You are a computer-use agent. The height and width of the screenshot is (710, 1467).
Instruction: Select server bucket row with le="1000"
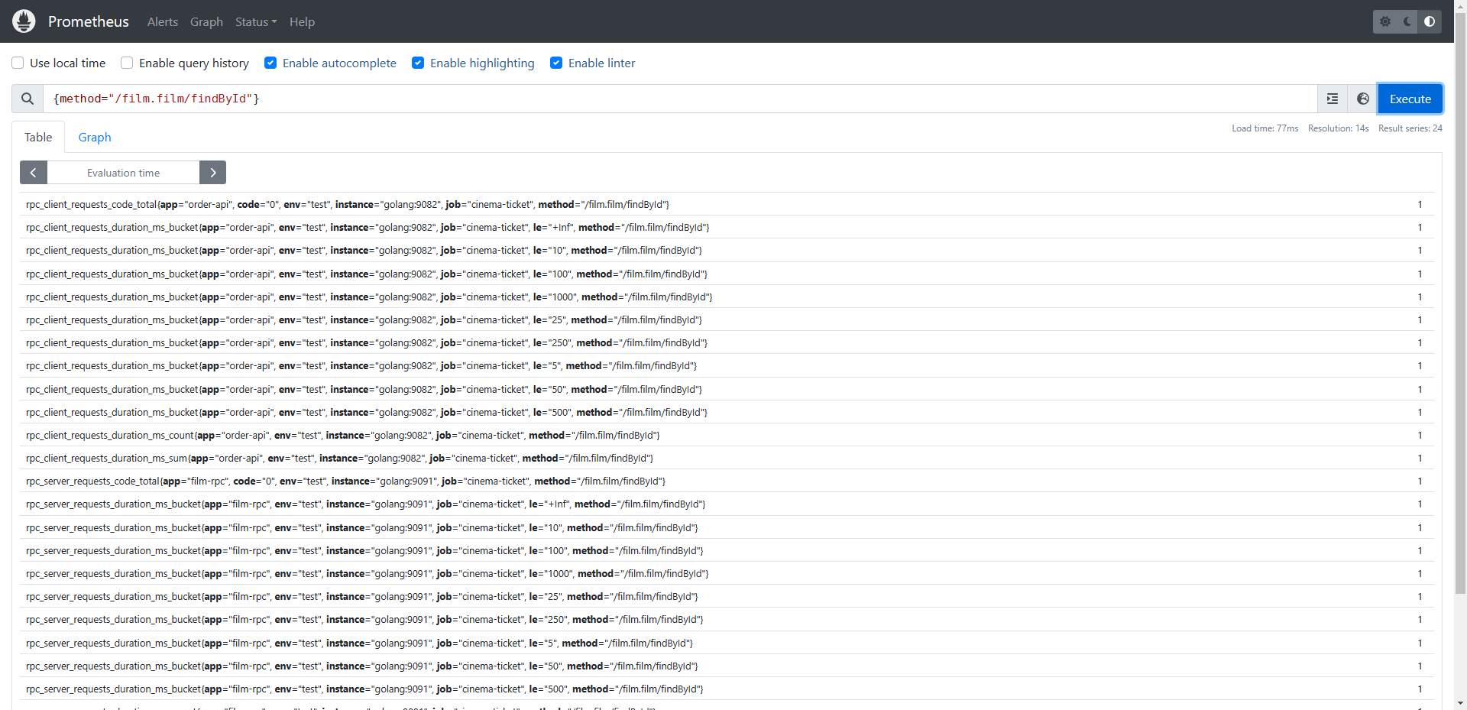(x=727, y=573)
